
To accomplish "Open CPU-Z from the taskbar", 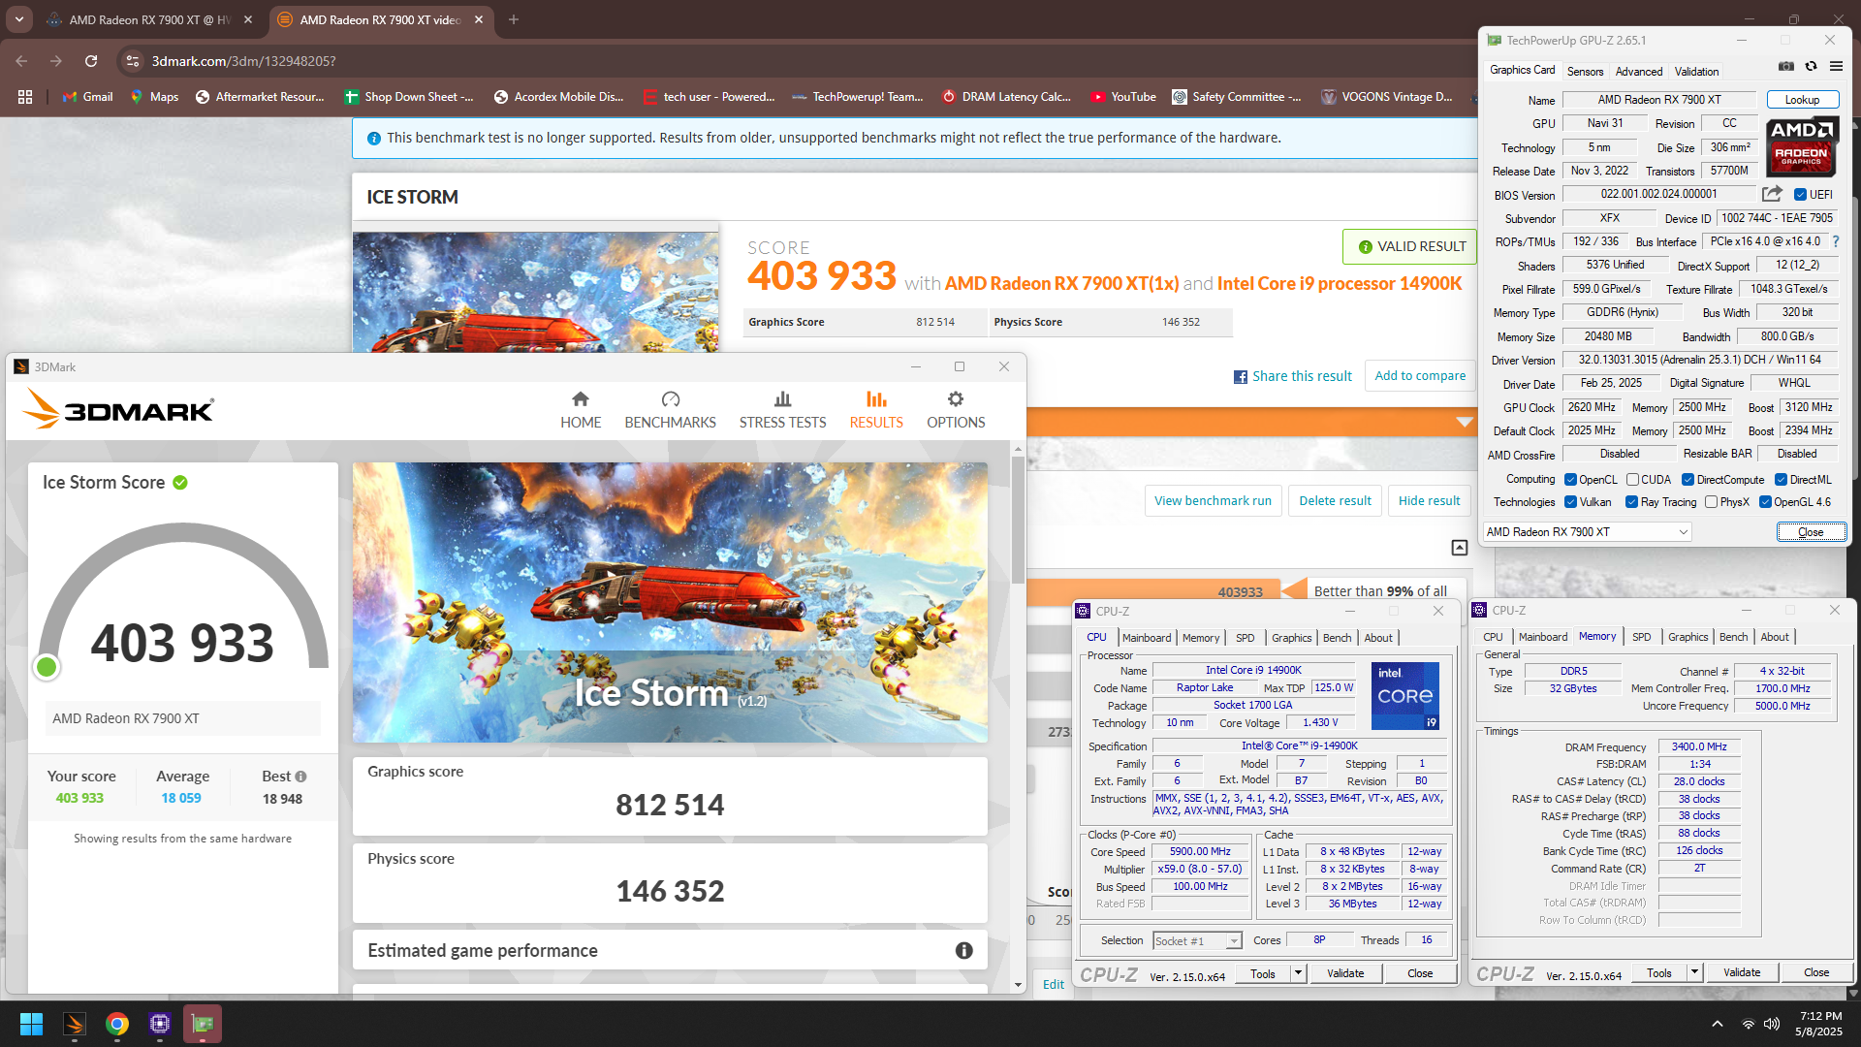I will tap(160, 1024).
